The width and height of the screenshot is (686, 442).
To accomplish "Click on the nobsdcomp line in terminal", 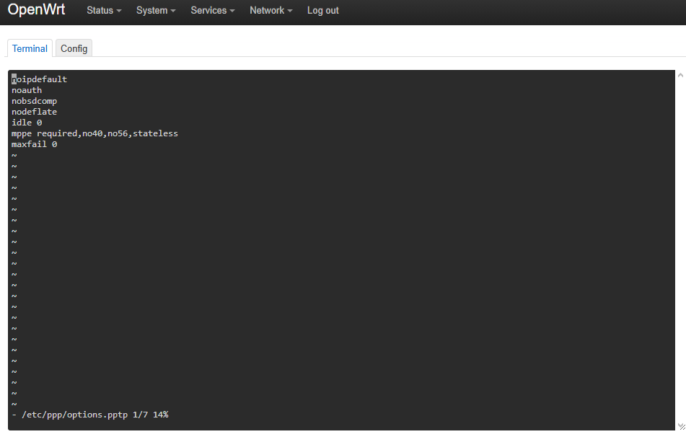I will tap(34, 101).
